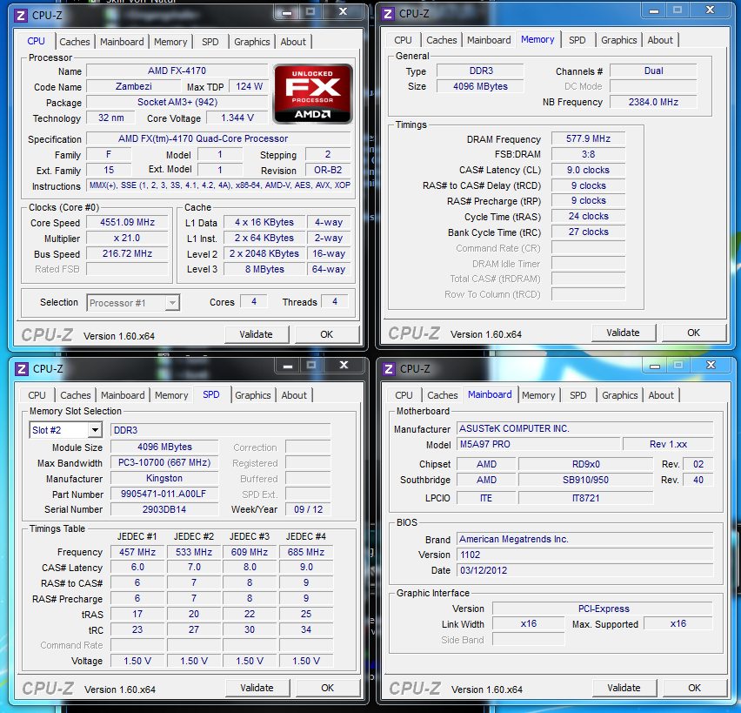Open SPD tab in the Memory window
Screen dimensions: 741x713
[x=577, y=41]
